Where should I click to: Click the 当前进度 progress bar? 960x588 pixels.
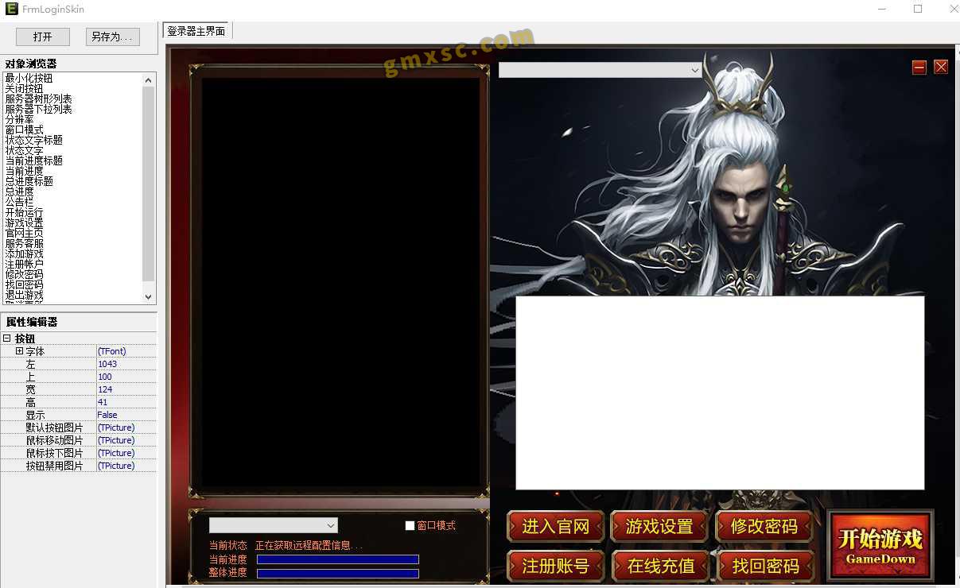[x=338, y=559]
